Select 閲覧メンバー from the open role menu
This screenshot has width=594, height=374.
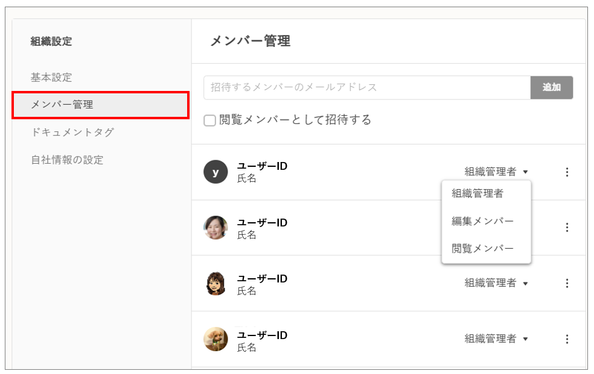pyautogui.click(x=482, y=249)
